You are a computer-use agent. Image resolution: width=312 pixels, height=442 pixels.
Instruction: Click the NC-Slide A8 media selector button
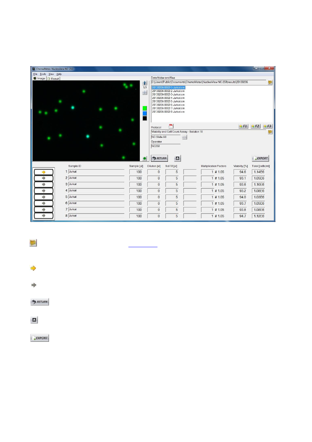click(185, 137)
